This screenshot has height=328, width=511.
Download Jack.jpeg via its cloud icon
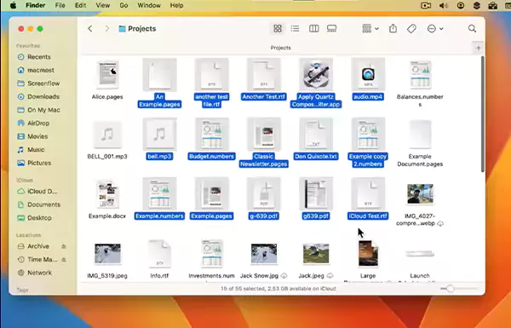330,276
